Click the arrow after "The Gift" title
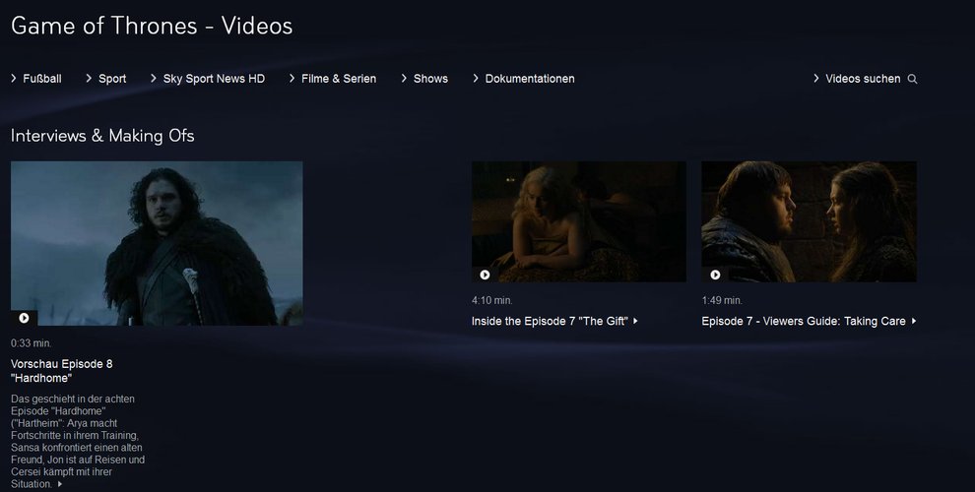Viewport: 975px width, 492px height. click(635, 321)
